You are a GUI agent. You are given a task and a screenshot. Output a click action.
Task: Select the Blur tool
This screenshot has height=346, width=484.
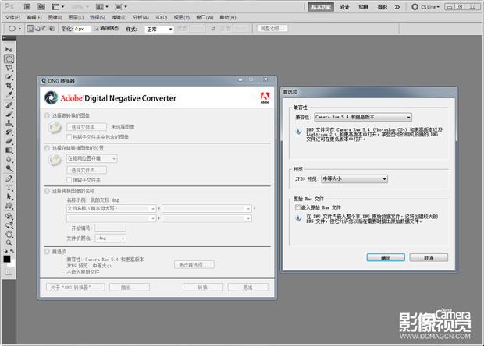(9, 159)
